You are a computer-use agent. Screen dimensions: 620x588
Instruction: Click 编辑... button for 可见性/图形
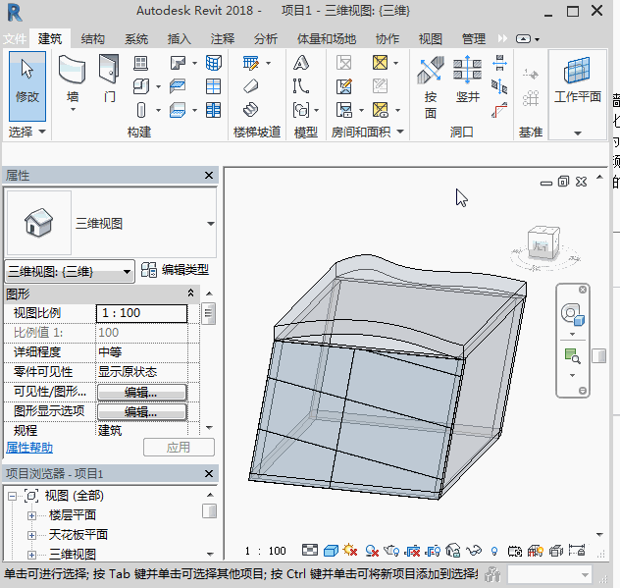[141, 392]
